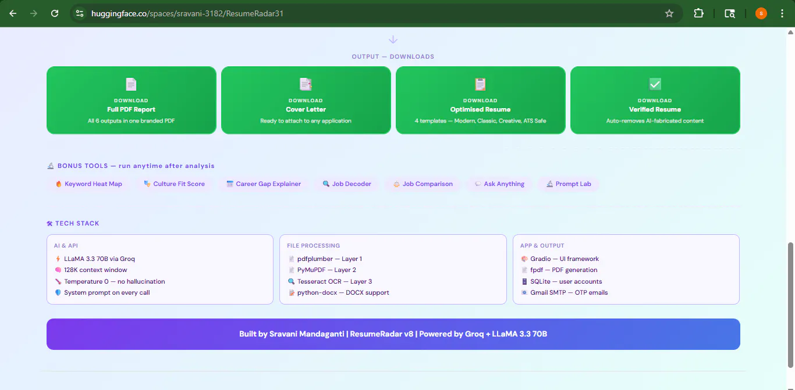
Task: Click the lightning icon by LLaMA 3.3 70B
Action: coord(58,259)
